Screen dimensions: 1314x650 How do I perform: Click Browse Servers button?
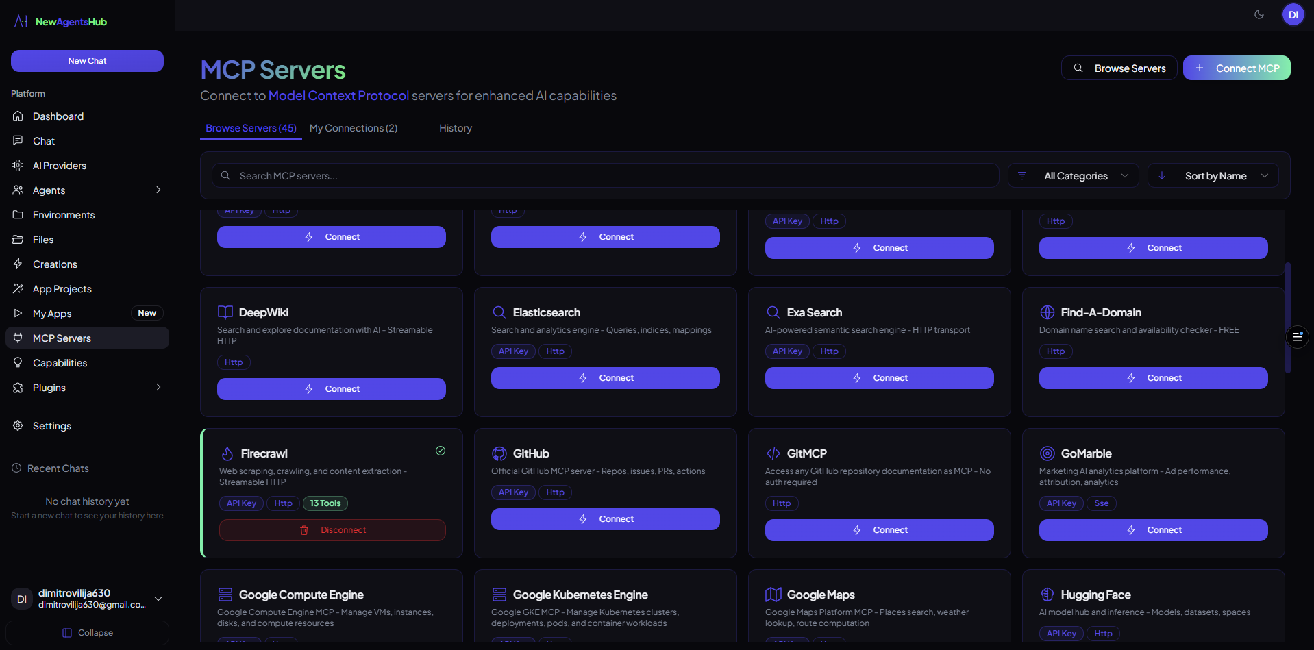1119,68
